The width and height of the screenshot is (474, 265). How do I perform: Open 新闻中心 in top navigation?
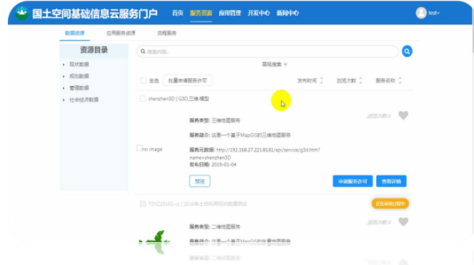click(x=288, y=13)
